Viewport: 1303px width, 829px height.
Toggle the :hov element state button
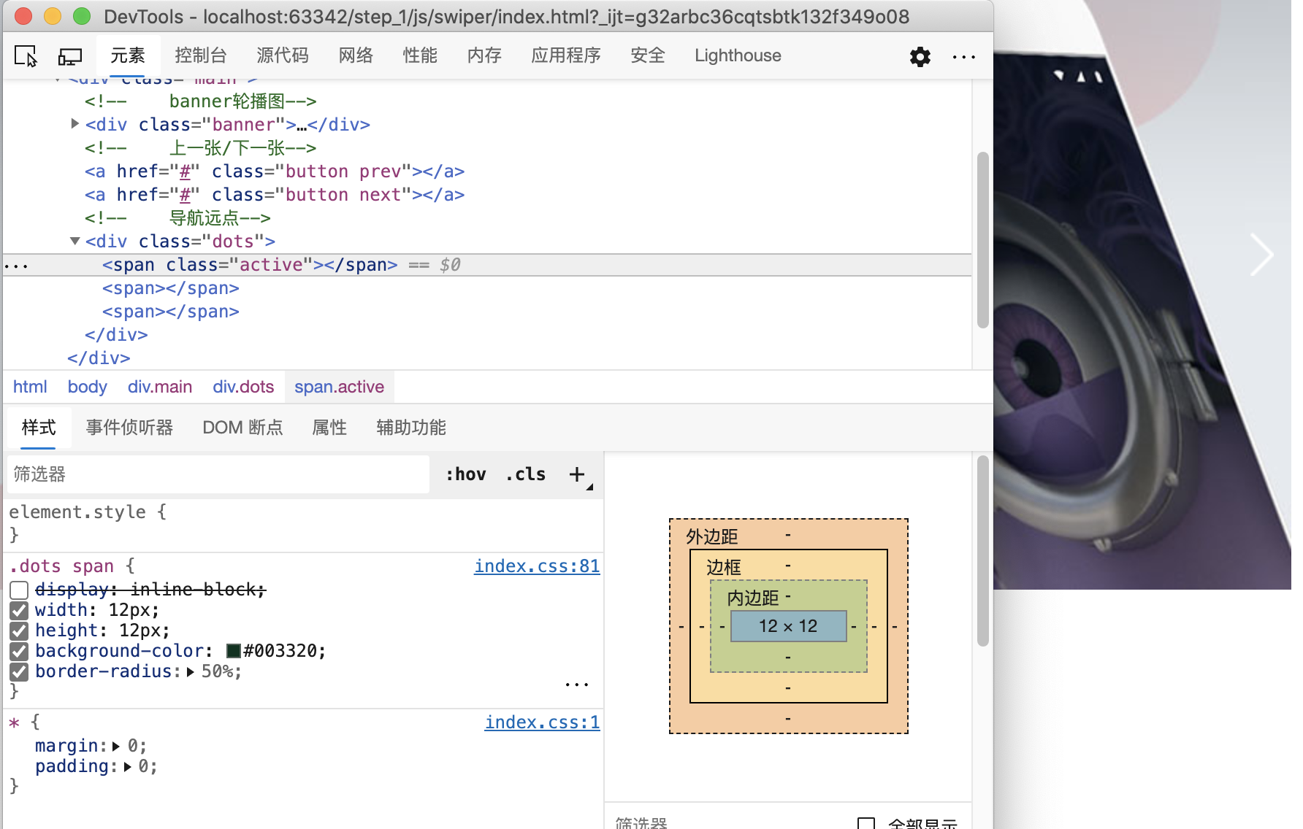466,474
